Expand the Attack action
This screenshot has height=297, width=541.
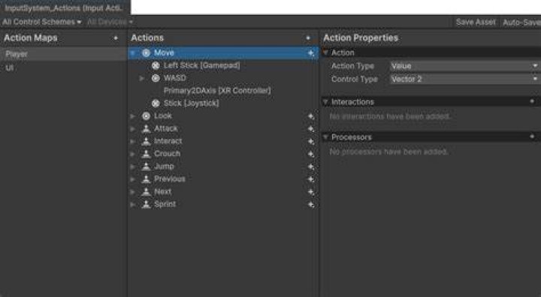(132, 129)
